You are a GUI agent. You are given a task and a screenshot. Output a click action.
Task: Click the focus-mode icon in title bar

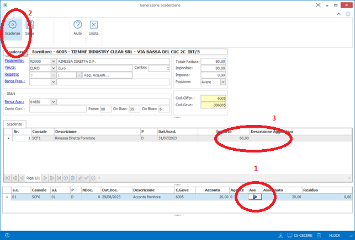(x=318, y=5)
